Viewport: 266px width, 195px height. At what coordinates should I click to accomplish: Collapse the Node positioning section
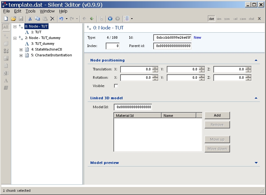[x=256, y=60]
